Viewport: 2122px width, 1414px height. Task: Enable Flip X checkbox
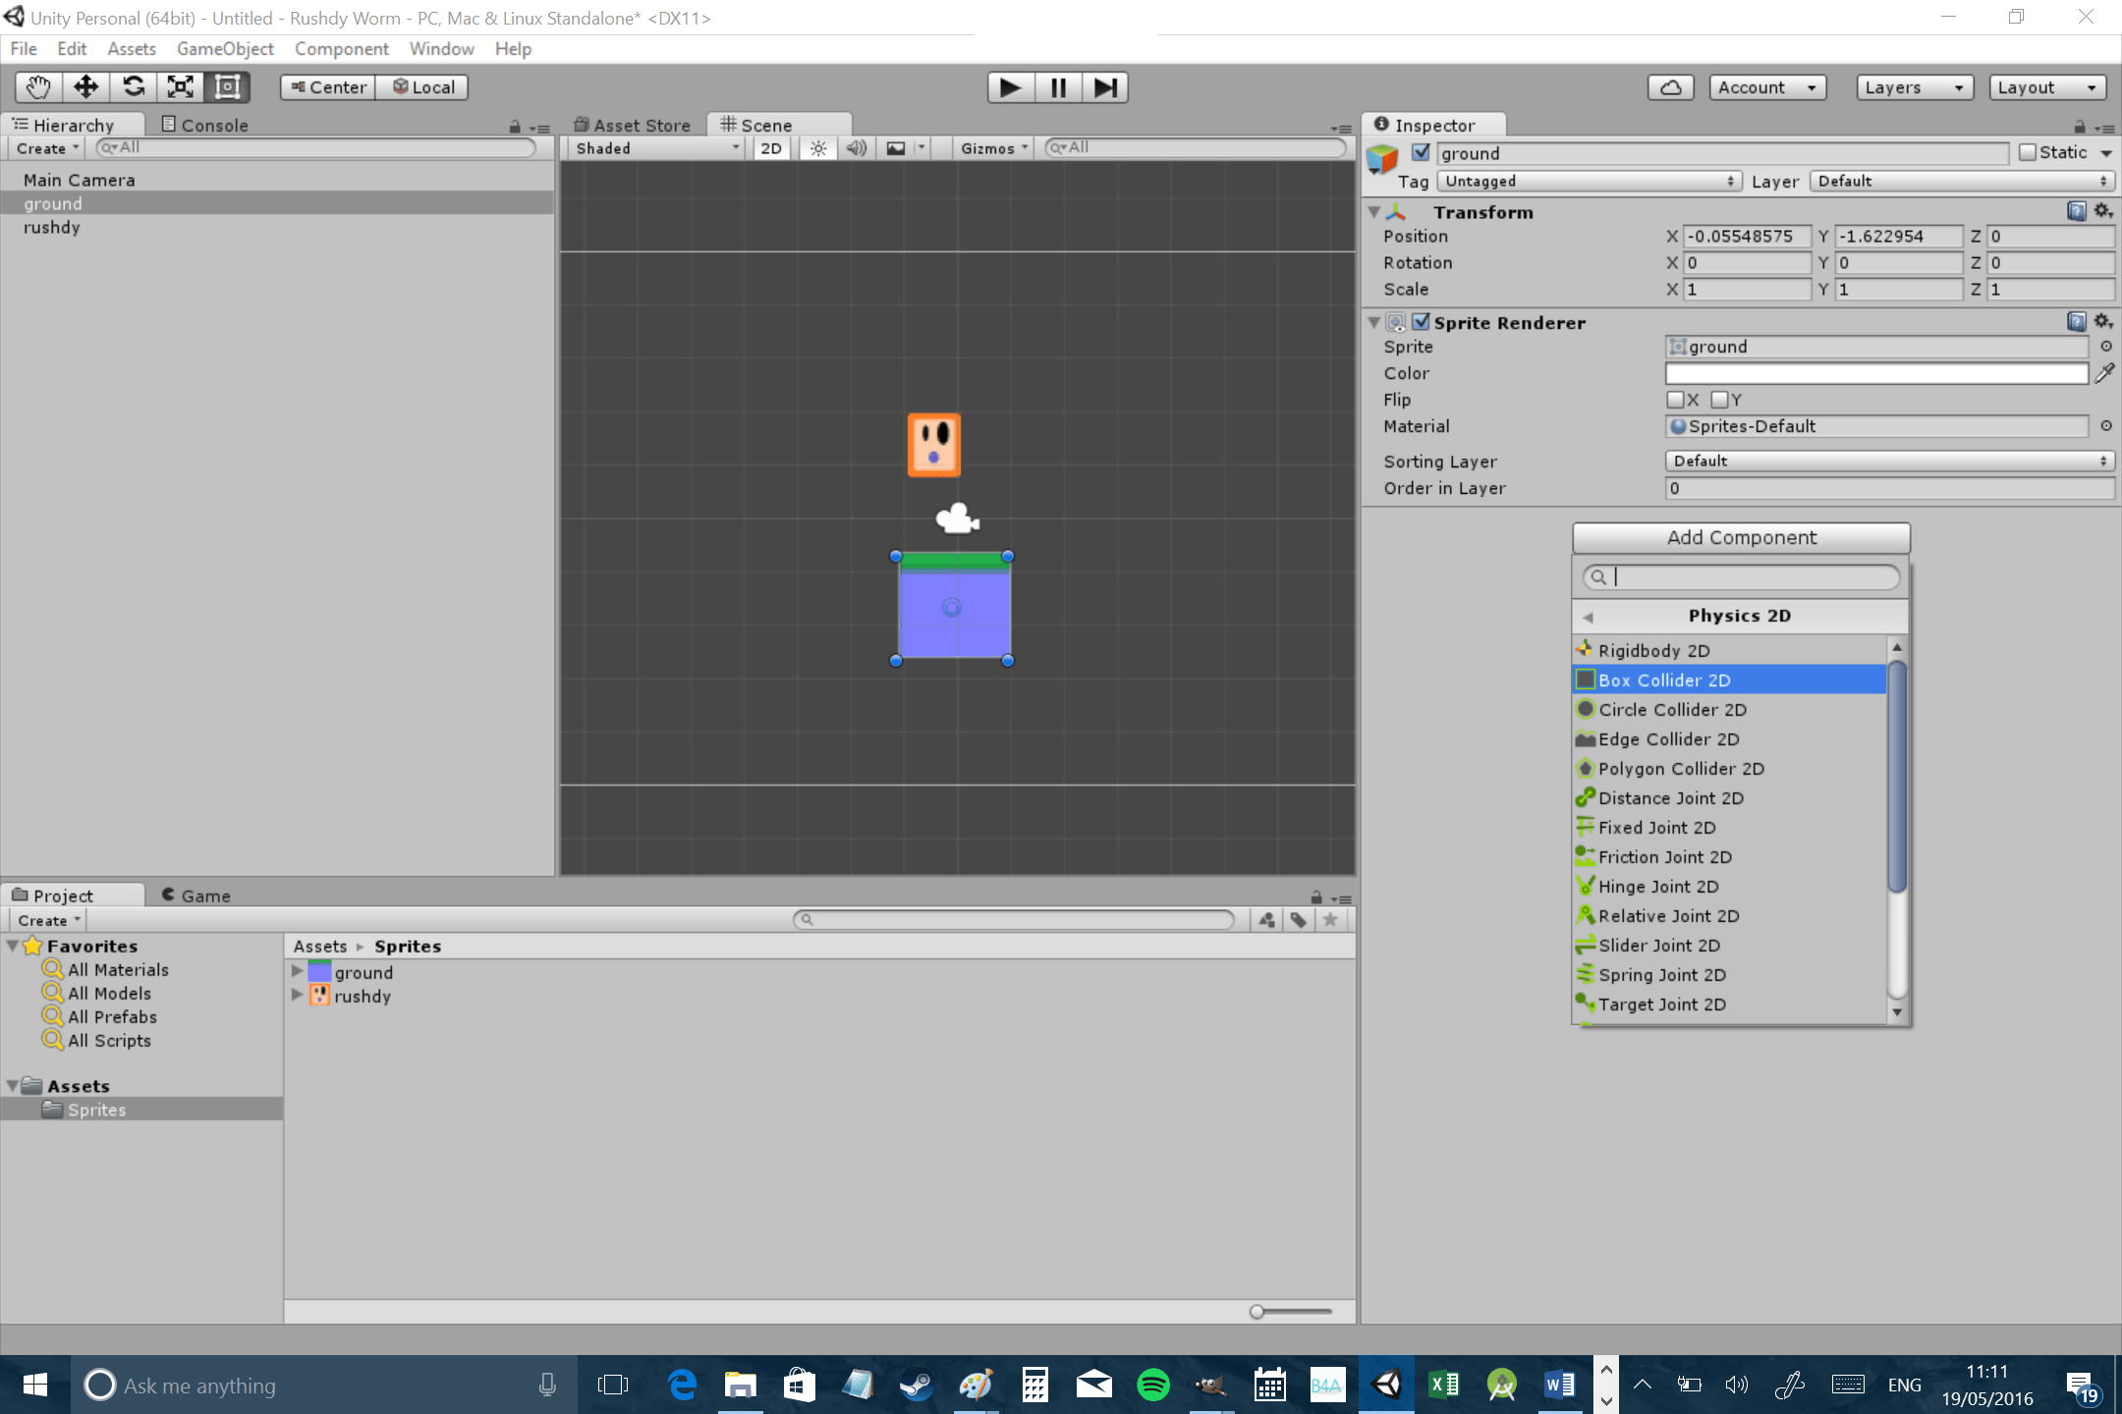1676,400
